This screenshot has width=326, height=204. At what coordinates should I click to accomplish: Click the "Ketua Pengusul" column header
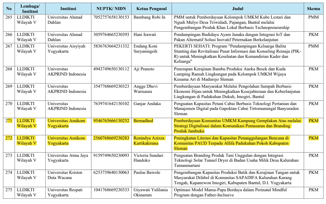(x=151, y=9)
